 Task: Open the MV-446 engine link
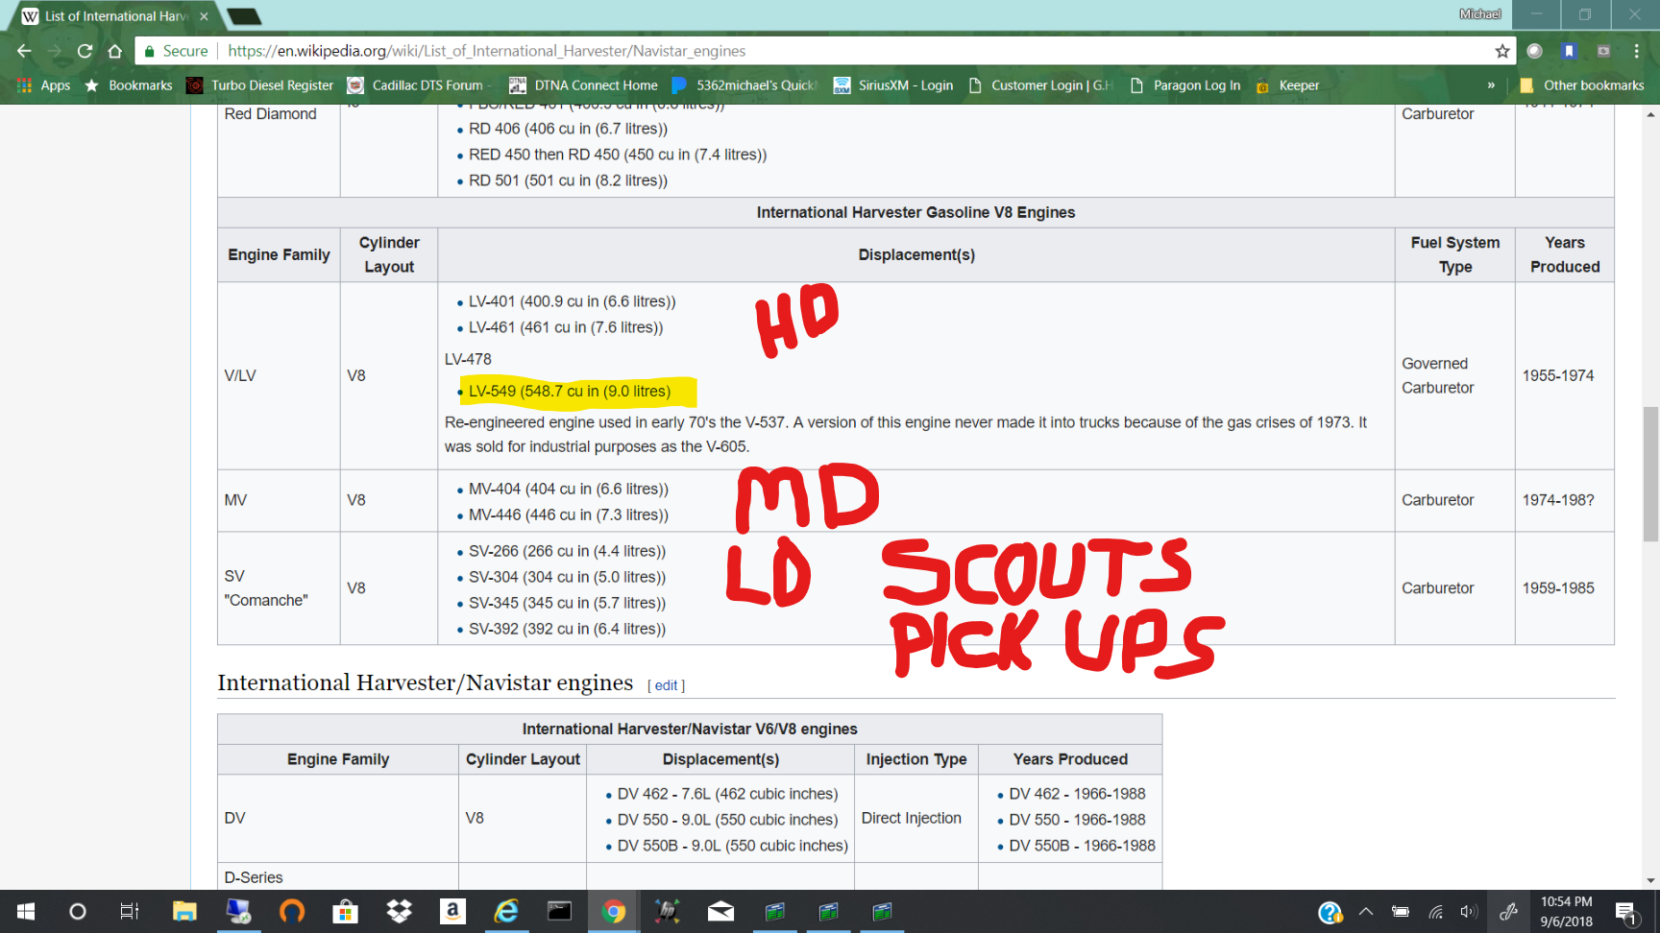click(x=569, y=515)
